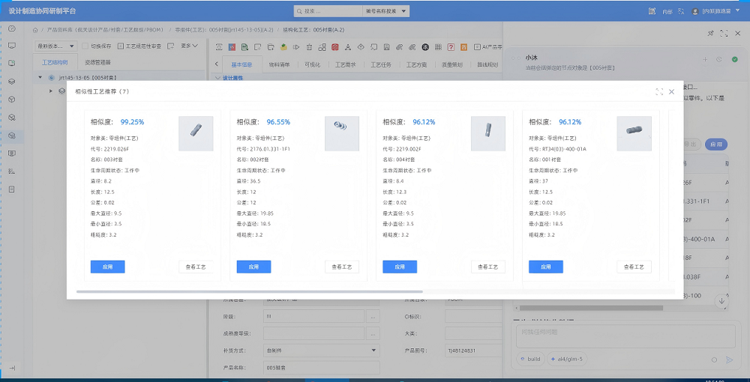Select the build mode chip
This screenshot has width=750, height=382.
(x=530, y=359)
